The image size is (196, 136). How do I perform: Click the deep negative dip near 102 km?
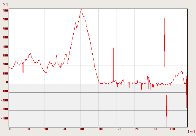tap(101, 103)
